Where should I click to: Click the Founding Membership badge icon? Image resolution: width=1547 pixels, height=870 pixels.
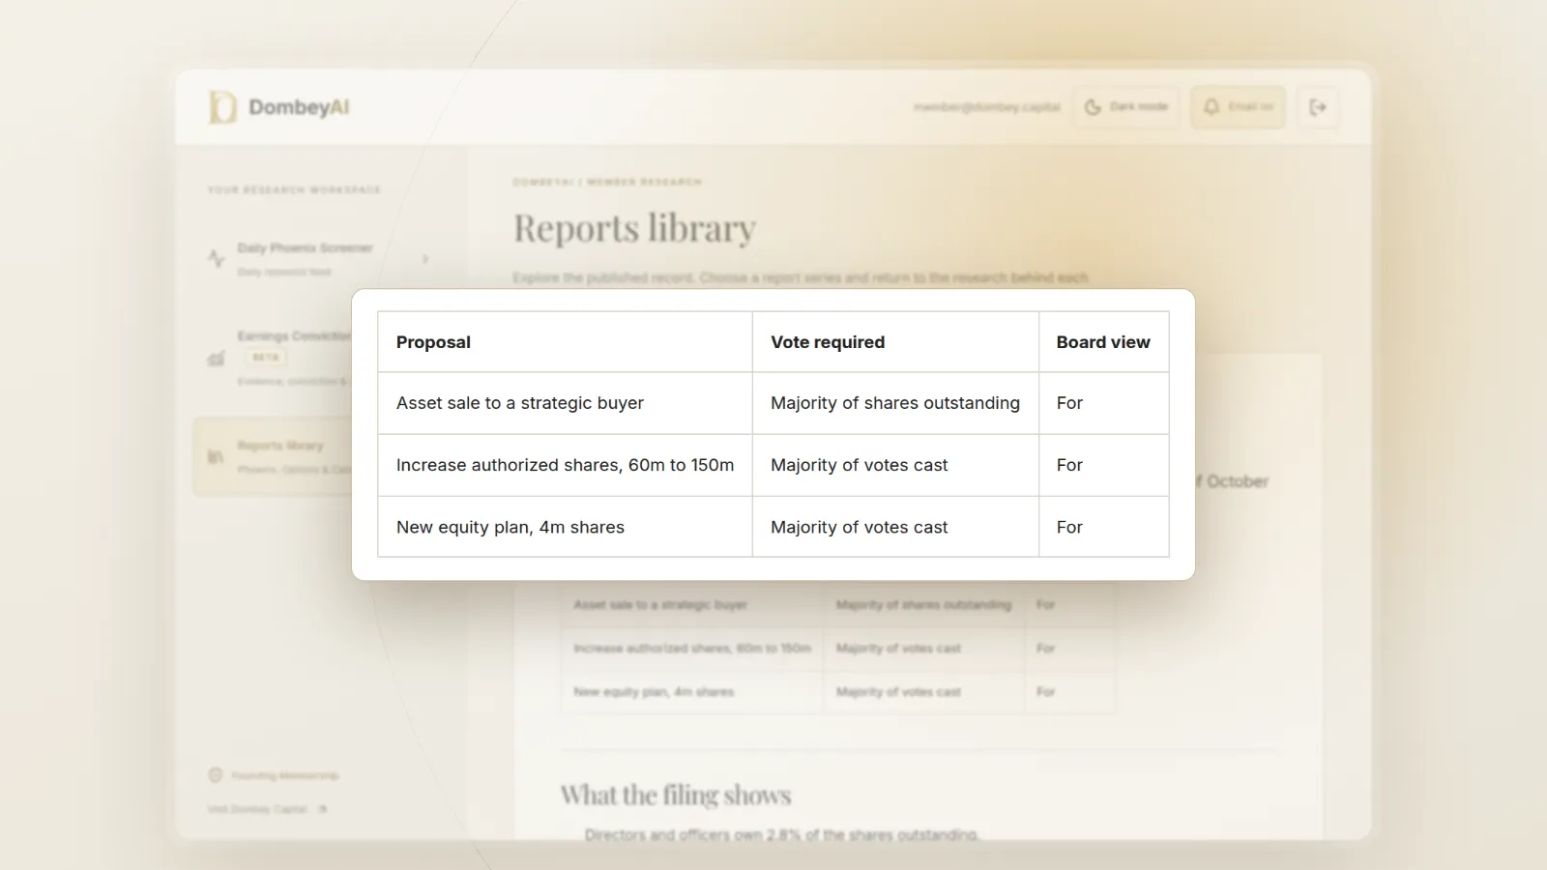pos(216,775)
